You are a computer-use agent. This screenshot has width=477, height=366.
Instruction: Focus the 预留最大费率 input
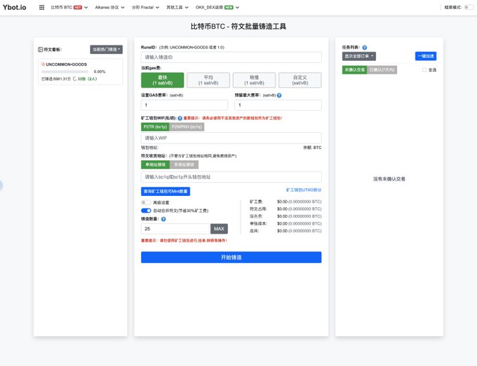point(278,105)
